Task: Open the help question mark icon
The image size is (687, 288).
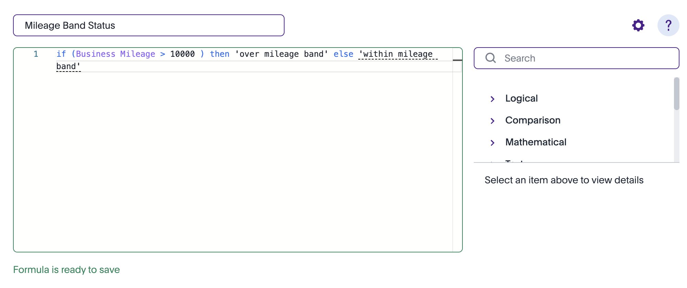Action: (x=668, y=25)
